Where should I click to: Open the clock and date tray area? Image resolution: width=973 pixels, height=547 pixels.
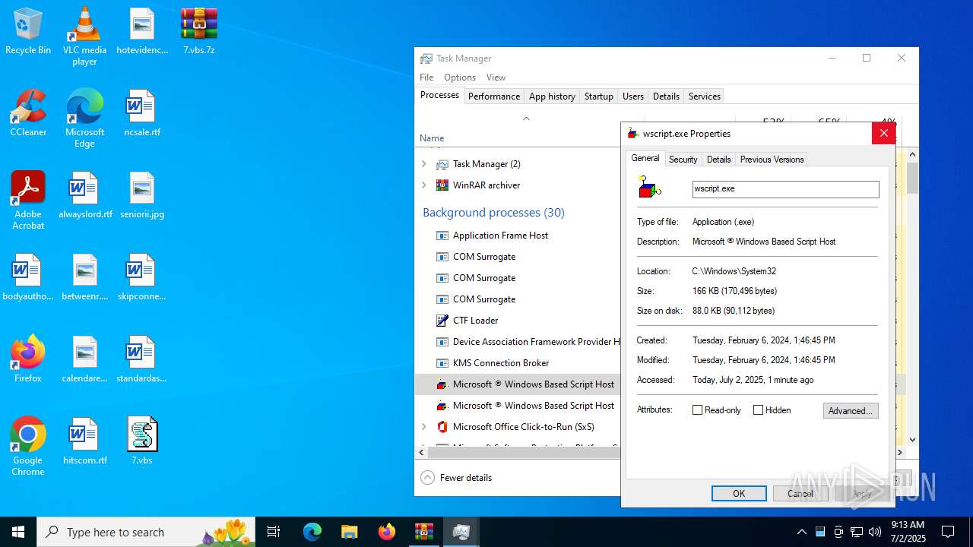pos(908,532)
